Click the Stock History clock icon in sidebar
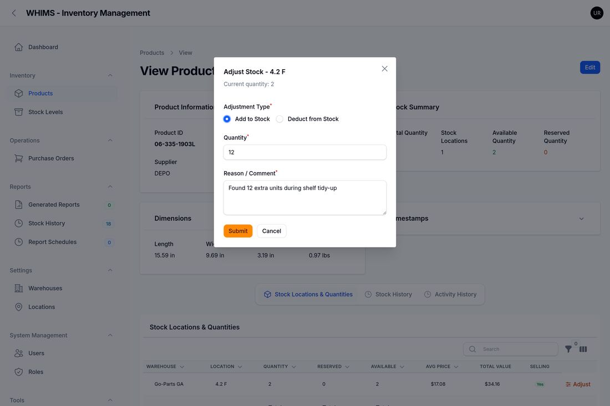Image resolution: width=610 pixels, height=406 pixels. click(19, 223)
